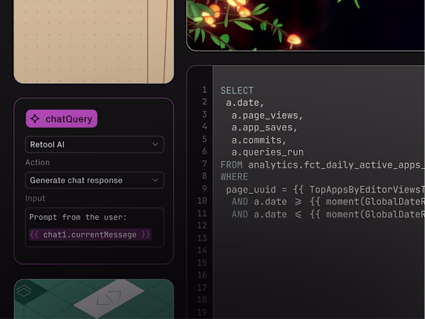Click line number 7 in gutter

tap(205, 164)
